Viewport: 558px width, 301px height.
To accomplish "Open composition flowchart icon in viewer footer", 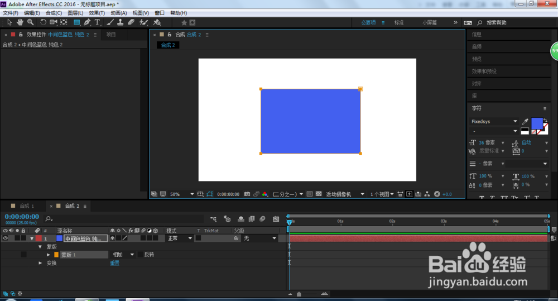I will click(427, 194).
